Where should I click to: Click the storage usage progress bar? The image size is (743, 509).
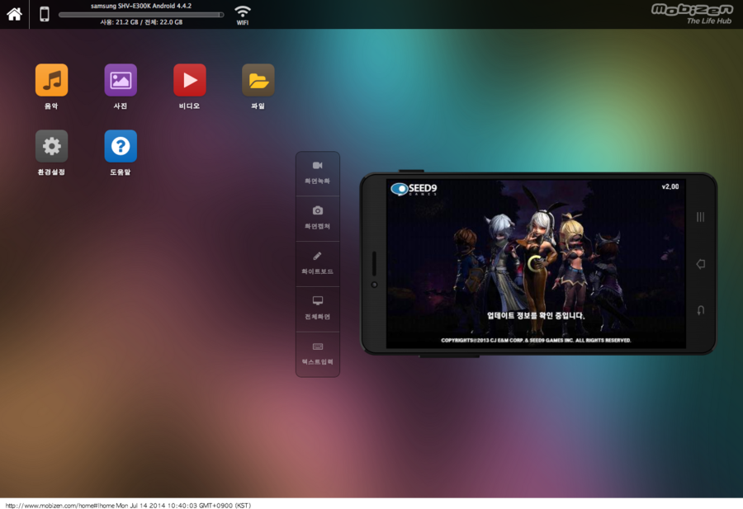pos(141,15)
